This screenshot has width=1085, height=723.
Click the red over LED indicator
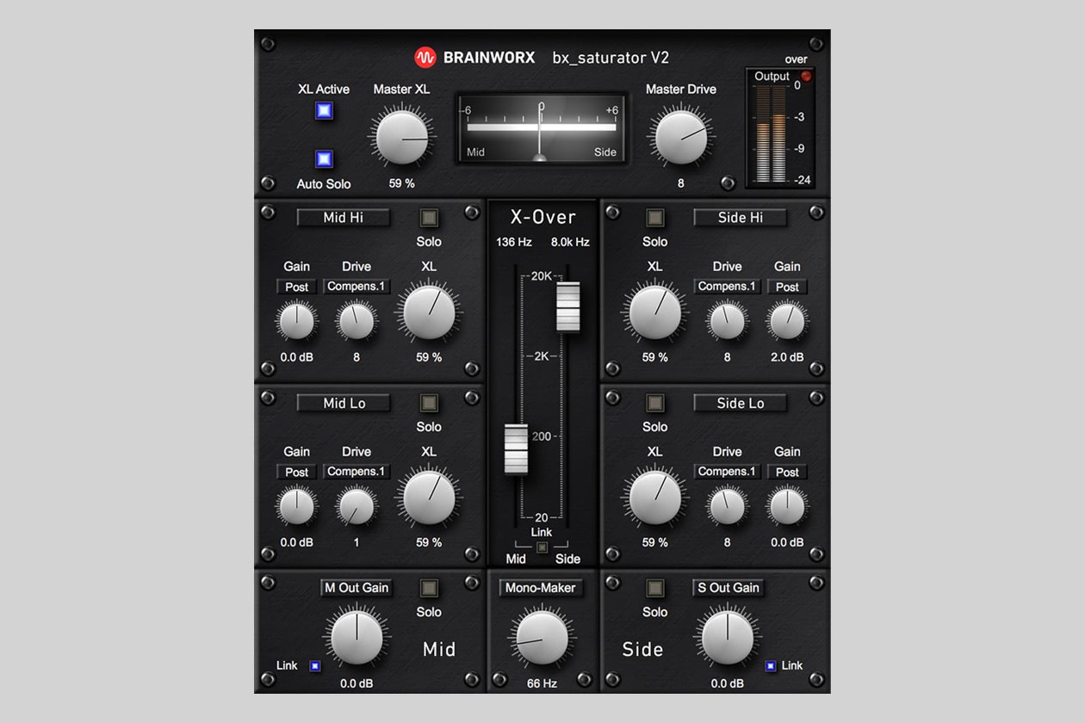tap(807, 76)
